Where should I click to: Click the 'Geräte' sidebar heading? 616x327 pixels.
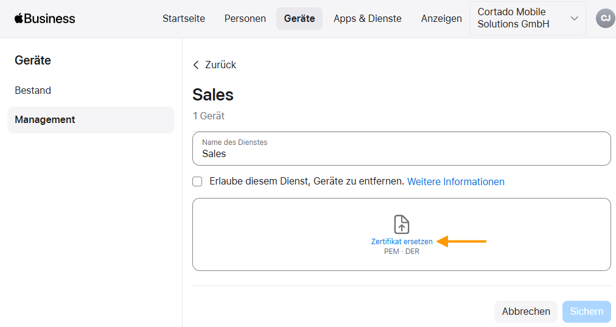coord(33,60)
